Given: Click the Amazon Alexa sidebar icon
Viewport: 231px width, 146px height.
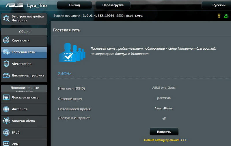Looking at the screenshot, I should 6,121.
